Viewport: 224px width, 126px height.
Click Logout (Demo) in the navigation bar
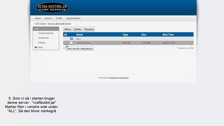pos(73,18)
